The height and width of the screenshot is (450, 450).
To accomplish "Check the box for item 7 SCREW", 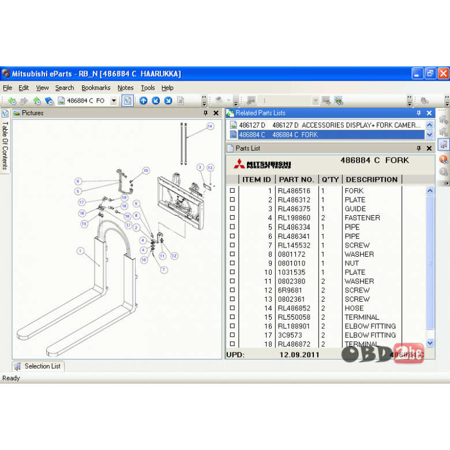I will 232,245.
